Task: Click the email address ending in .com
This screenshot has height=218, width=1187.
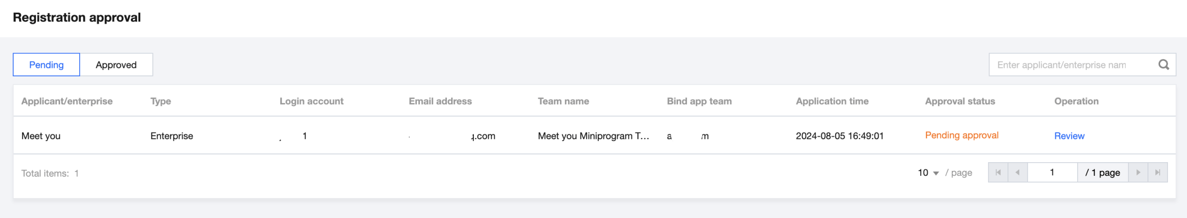Action: (x=483, y=136)
